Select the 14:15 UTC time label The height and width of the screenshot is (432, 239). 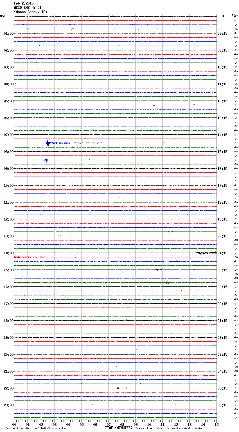[x=222, y=135]
